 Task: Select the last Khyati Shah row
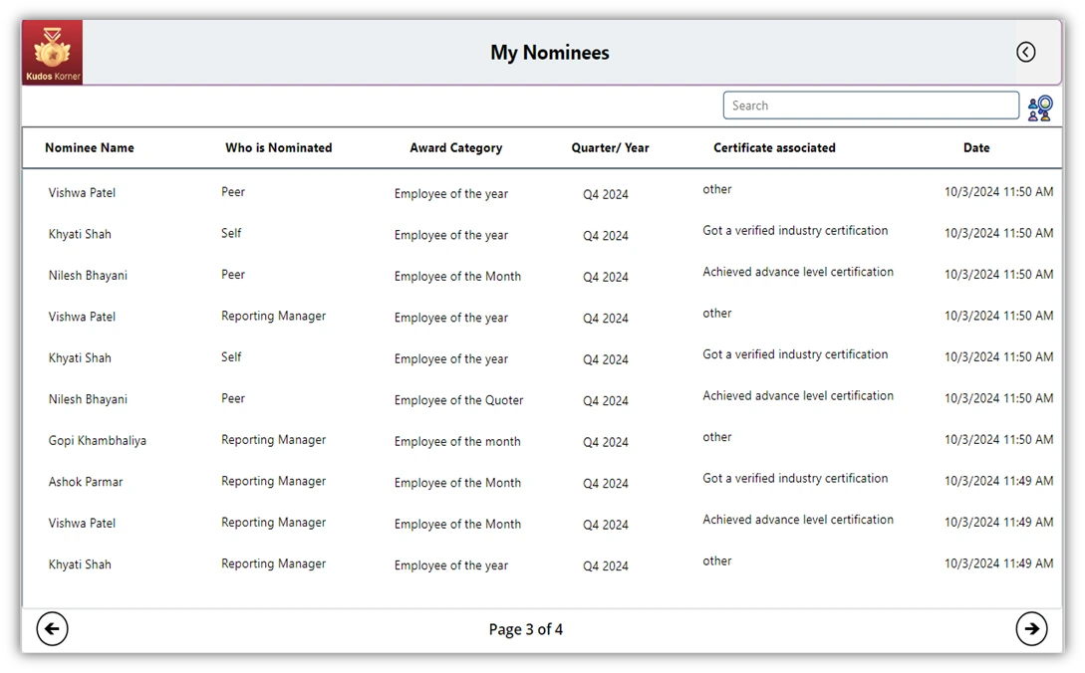click(x=80, y=564)
